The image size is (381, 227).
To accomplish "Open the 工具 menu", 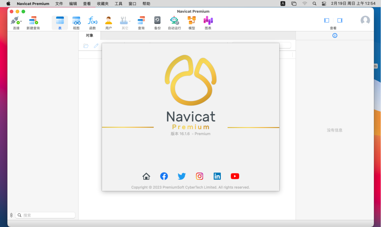I will [x=119, y=4].
